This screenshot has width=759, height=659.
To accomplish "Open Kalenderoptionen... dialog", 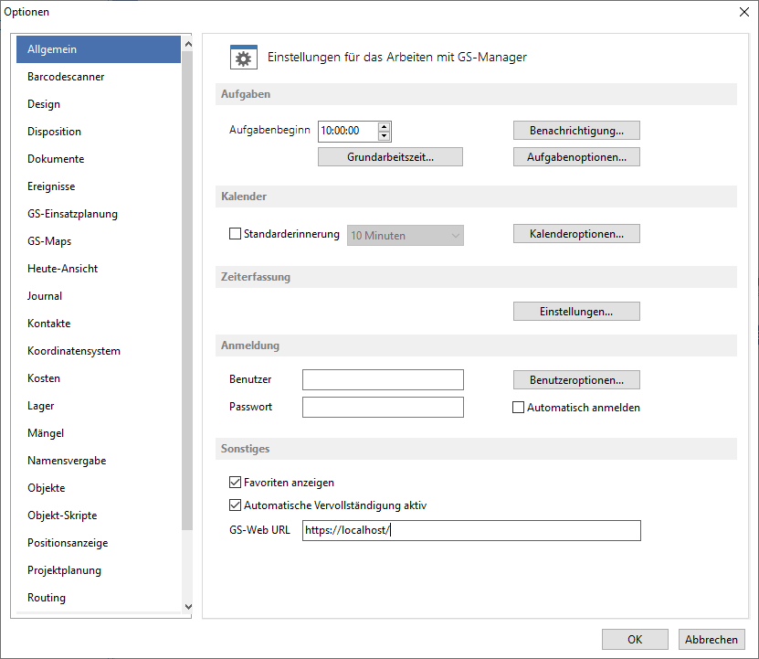I will [576, 234].
